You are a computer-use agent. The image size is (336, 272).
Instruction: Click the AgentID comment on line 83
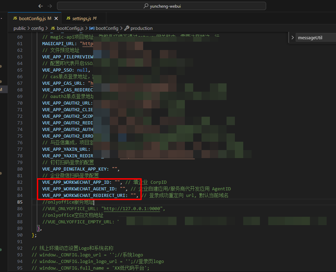[x=221, y=189]
